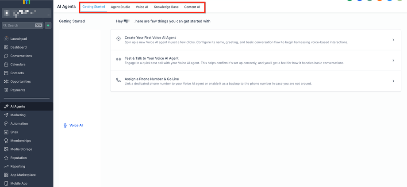407x187 pixels.
Task: Switch to the Knowledge Base tab
Action: (166, 7)
